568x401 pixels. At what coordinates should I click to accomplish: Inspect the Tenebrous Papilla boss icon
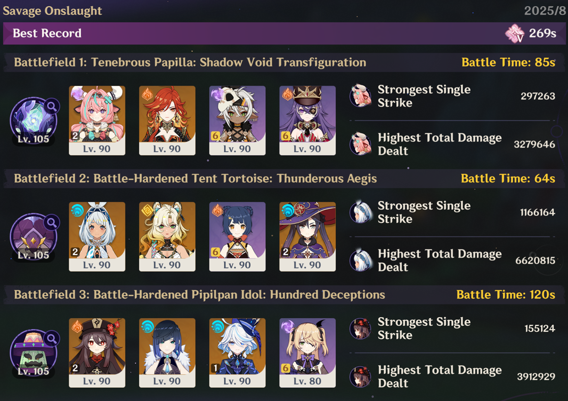point(33,120)
